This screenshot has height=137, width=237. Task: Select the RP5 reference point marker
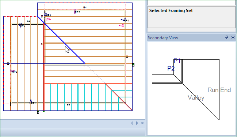(x=75, y=12)
